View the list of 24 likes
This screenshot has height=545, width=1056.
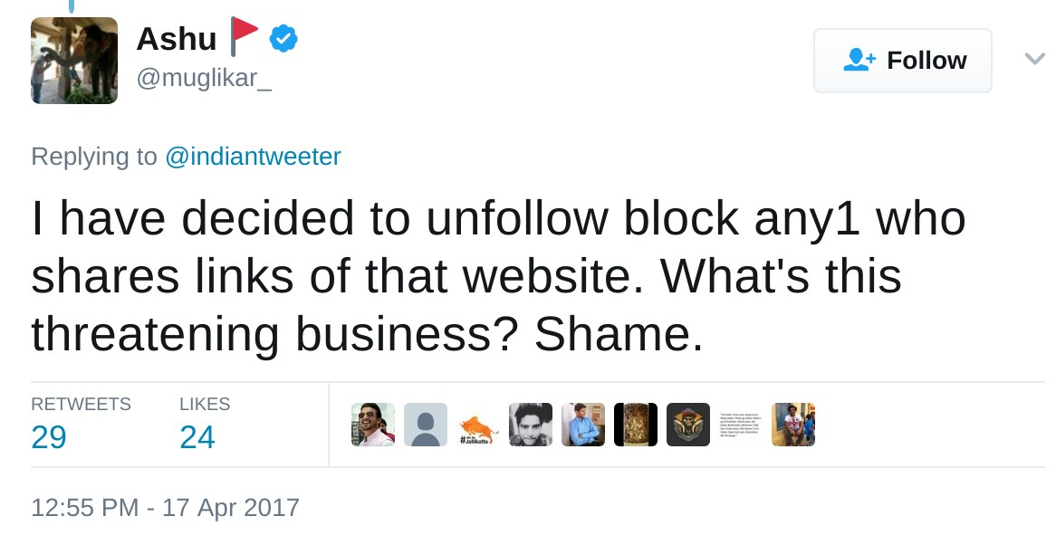[x=197, y=437]
